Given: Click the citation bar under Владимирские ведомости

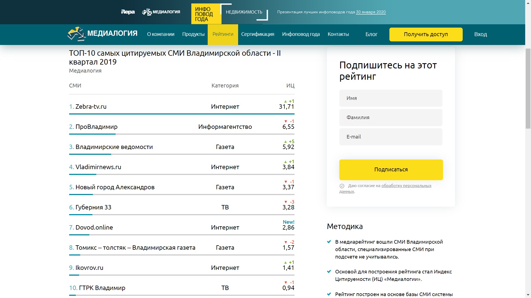Looking at the screenshot, I should pos(182,154).
